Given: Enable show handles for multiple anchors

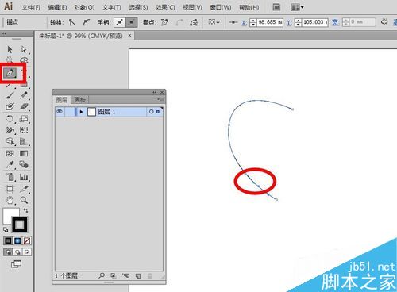Looking at the screenshot, I should pos(120,22).
